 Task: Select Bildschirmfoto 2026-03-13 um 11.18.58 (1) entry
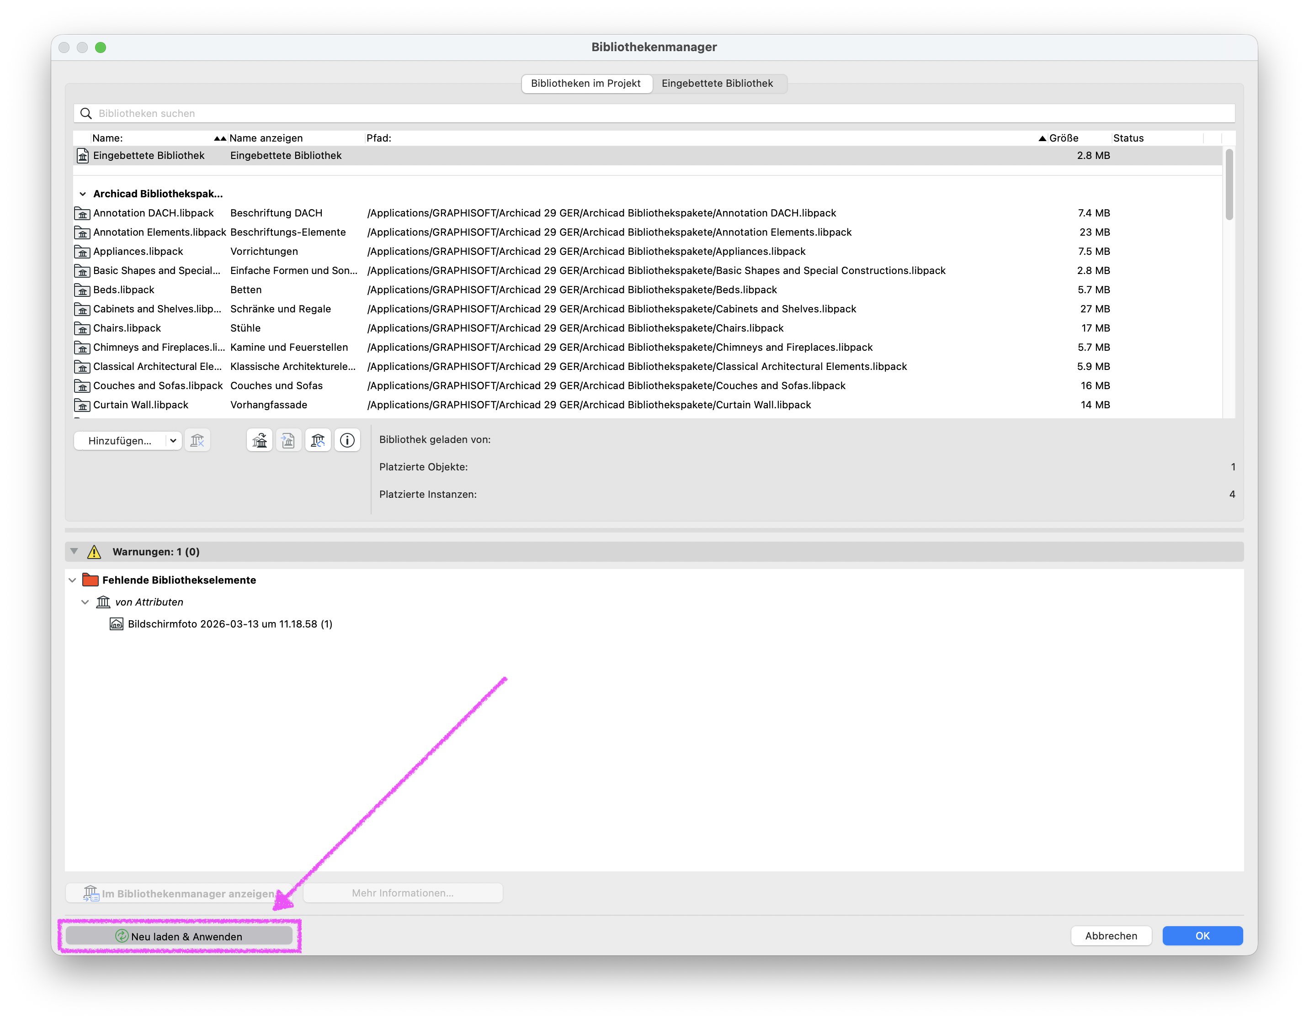230,624
